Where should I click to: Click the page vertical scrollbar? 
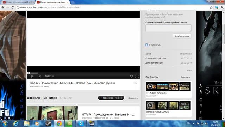point(224,34)
